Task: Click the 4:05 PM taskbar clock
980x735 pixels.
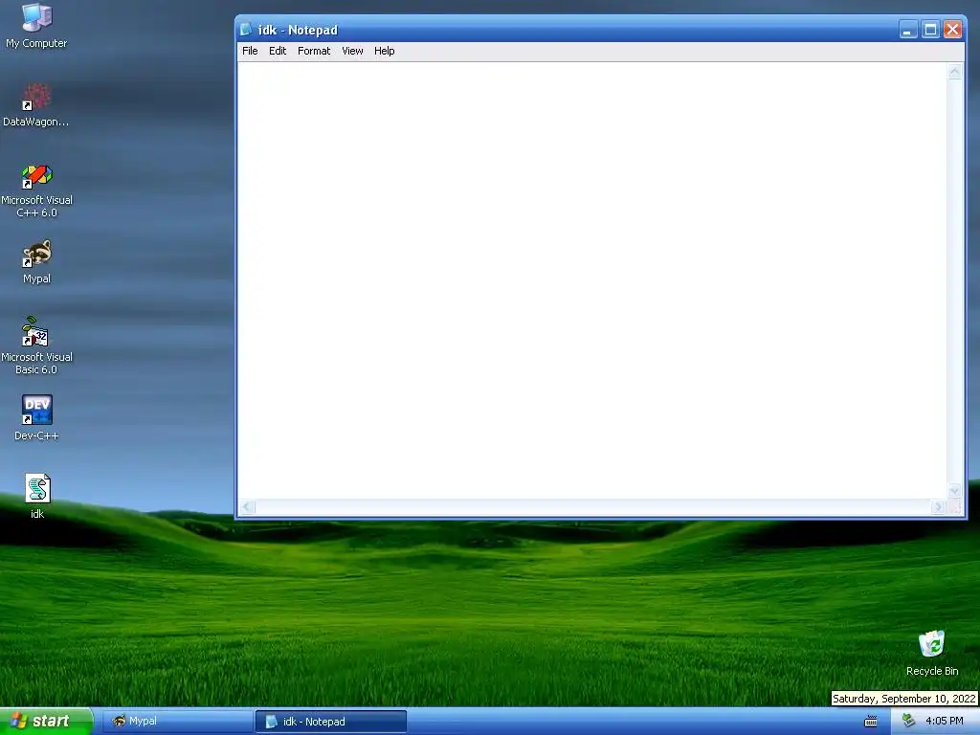Action: coord(945,722)
